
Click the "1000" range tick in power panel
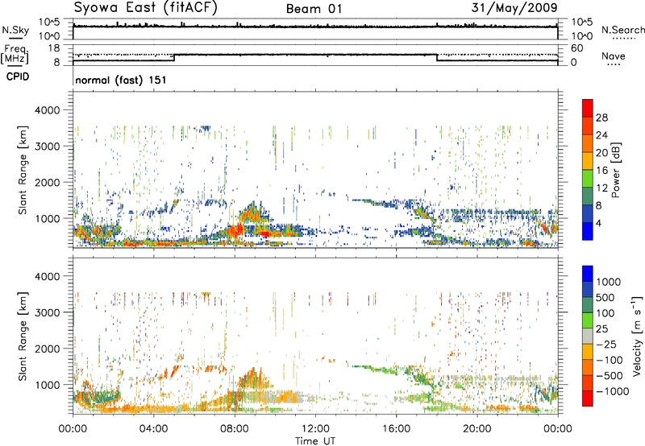(x=48, y=218)
